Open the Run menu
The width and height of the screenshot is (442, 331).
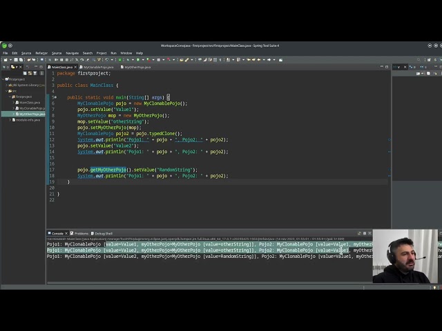[x=113, y=53]
